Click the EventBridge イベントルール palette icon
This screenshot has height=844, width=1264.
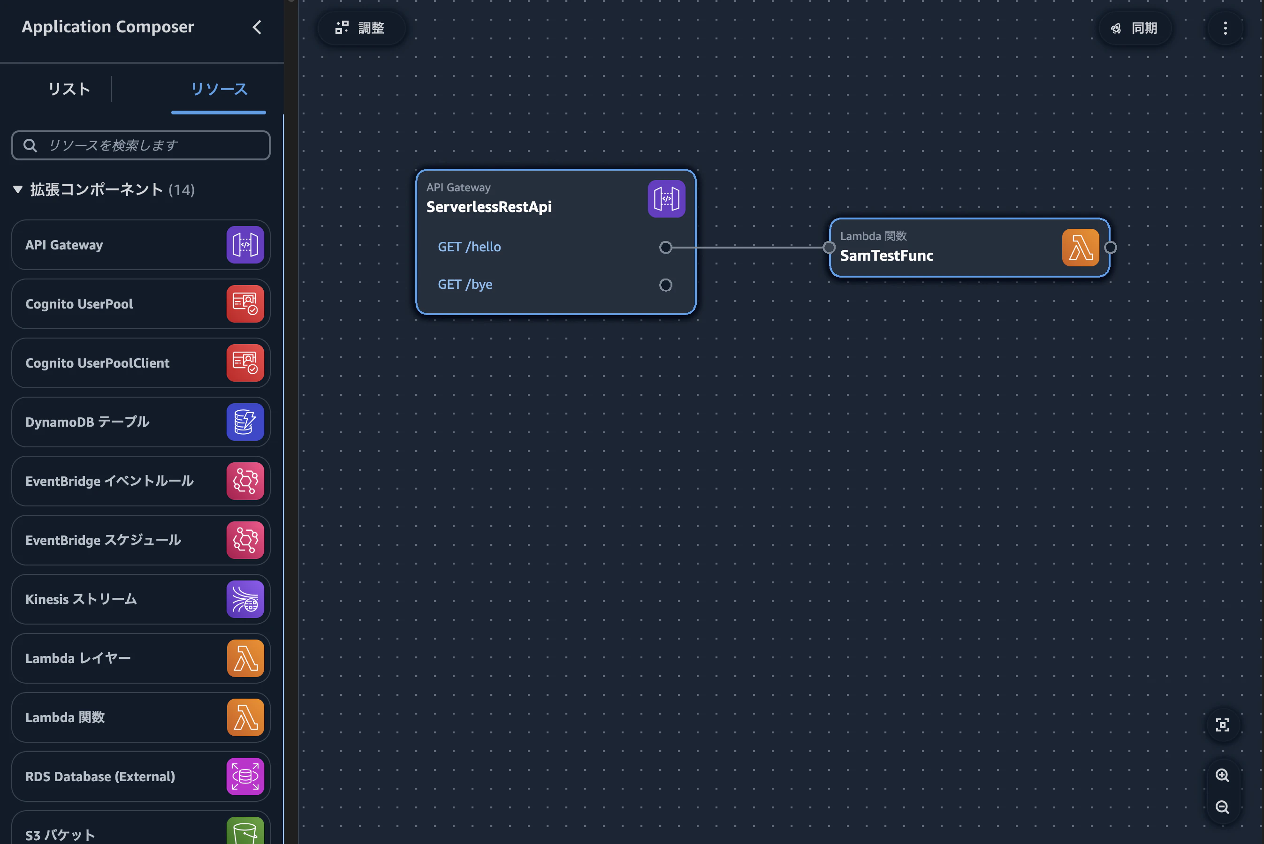pyautogui.click(x=245, y=481)
